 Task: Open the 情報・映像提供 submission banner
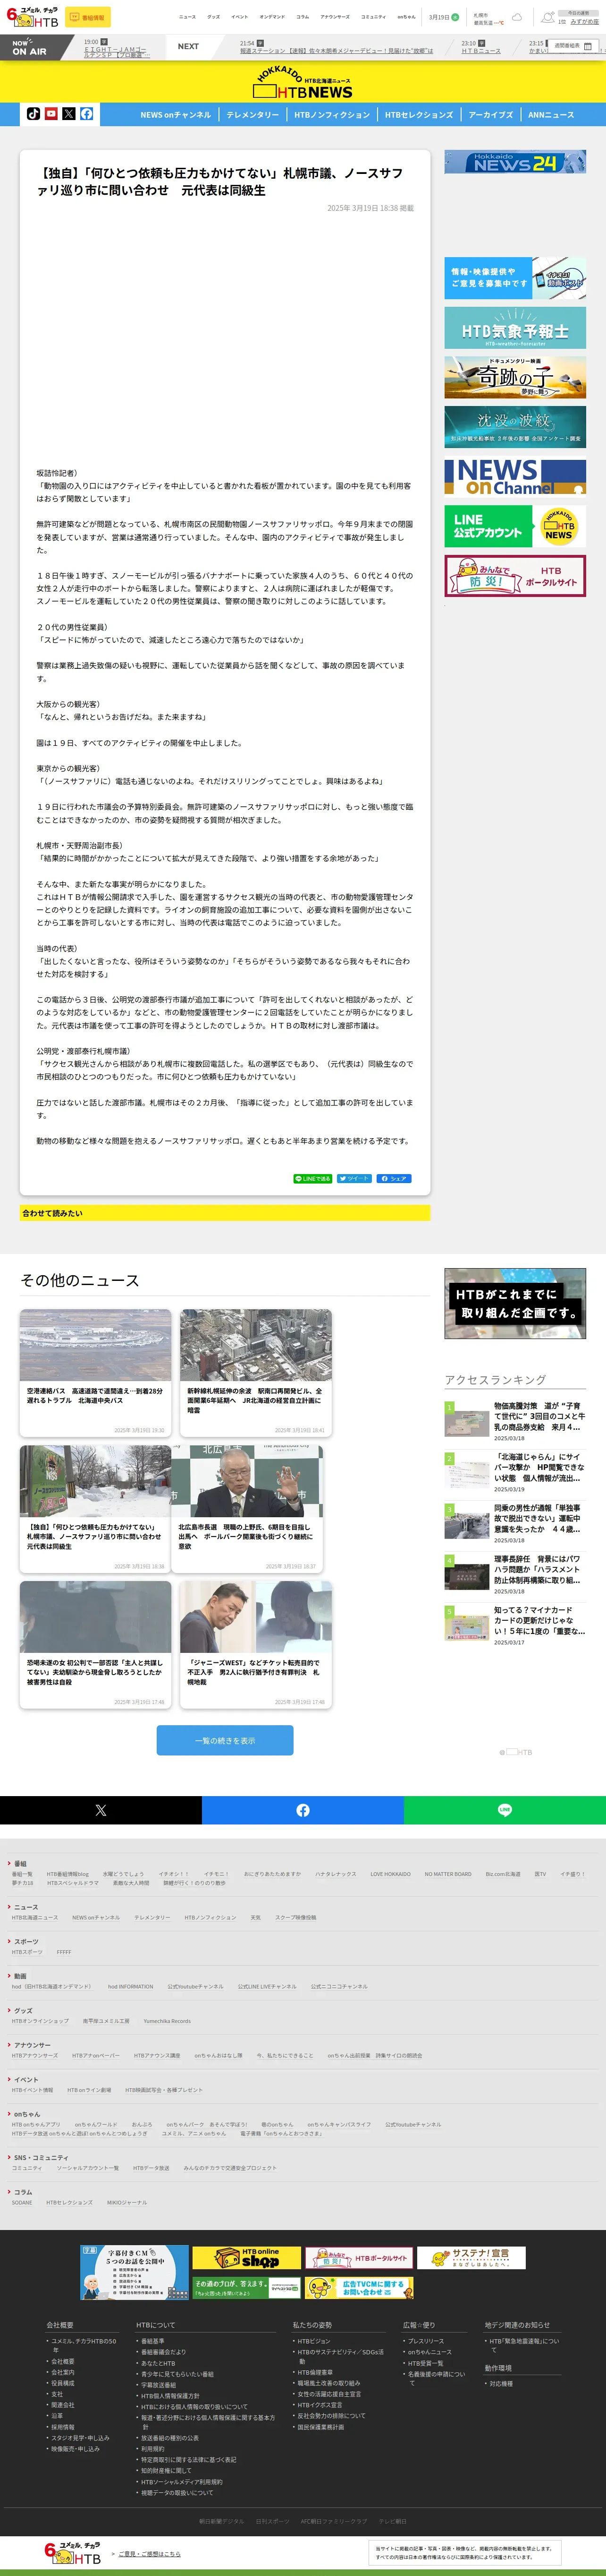tap(515, 278)
